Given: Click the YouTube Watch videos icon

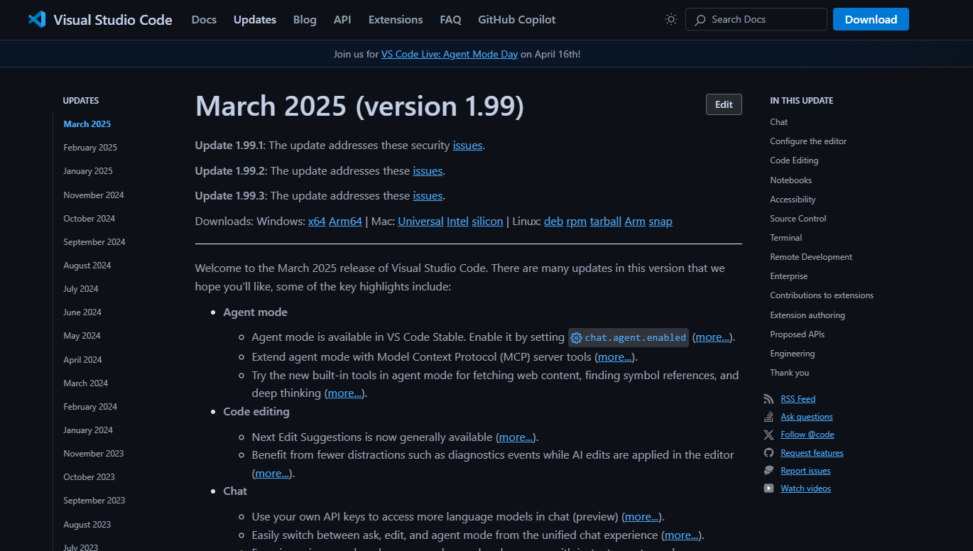Looking at the screenshot, I should point(768,489).
